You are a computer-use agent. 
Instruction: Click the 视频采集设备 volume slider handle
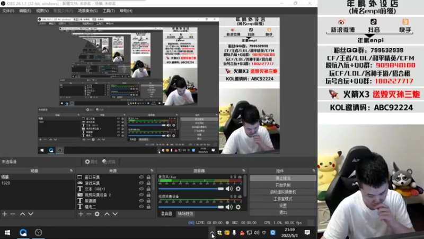[220, 207]
